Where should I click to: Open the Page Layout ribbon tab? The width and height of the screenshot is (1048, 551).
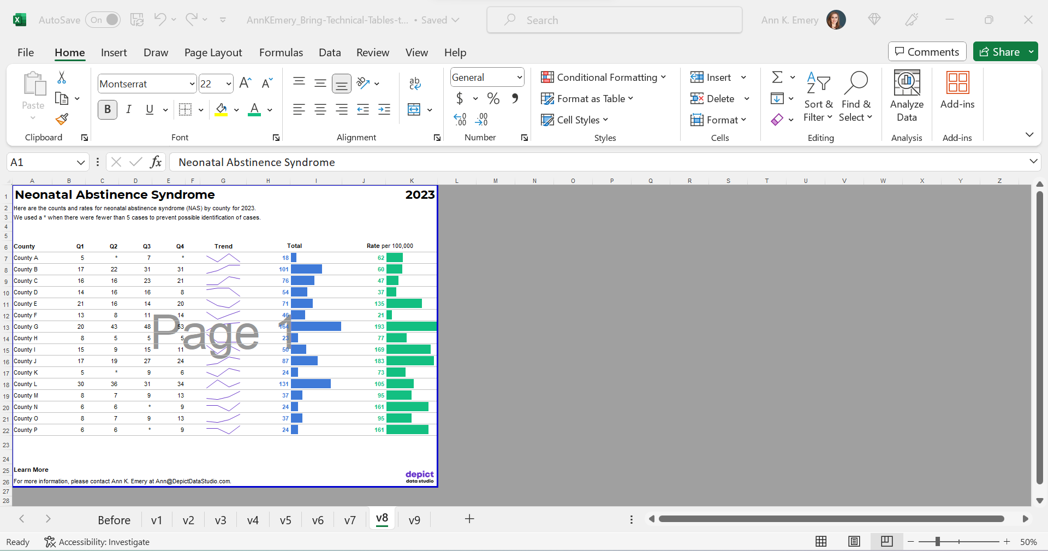(213, 52)
